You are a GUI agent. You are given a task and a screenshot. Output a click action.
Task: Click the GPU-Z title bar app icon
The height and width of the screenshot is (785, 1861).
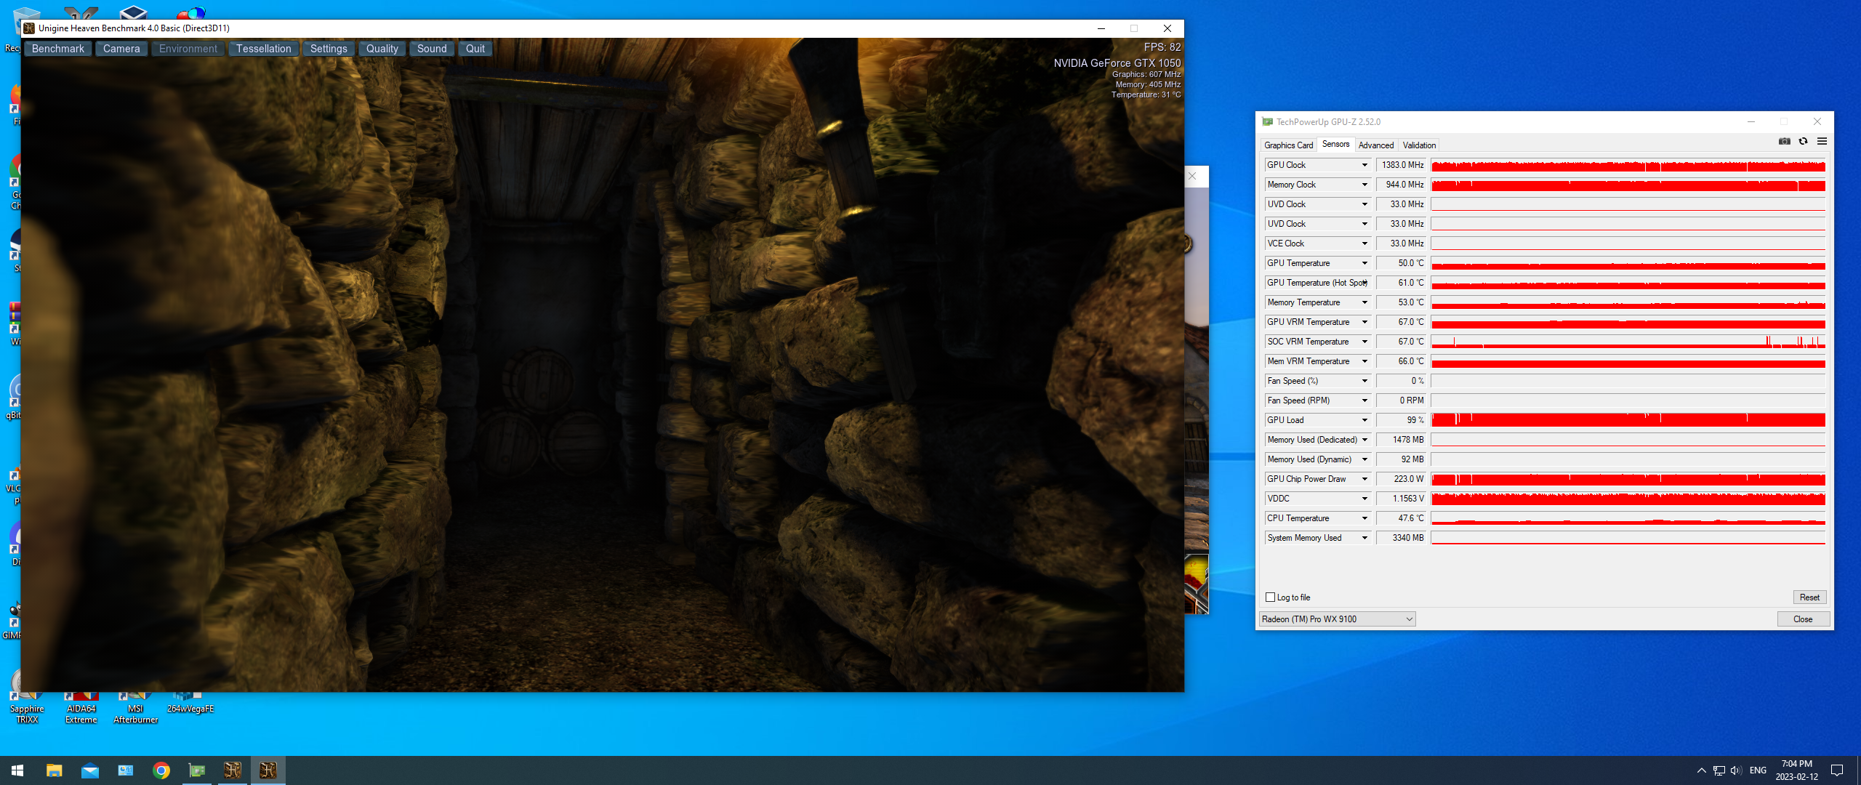[1267, 122]
